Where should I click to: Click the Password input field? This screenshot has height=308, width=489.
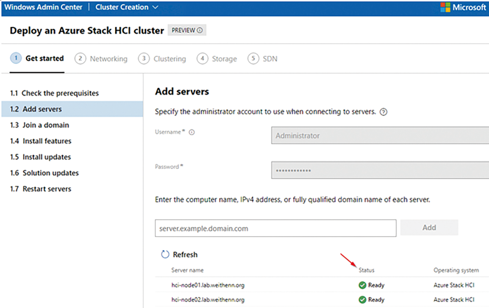tap(380, 170)
